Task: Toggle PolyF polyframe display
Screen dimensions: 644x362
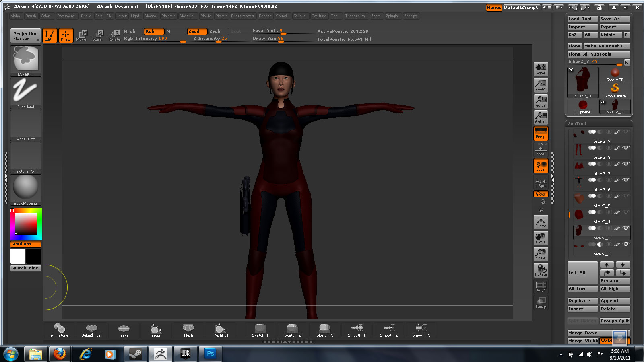Action: (x=541, y=286)
